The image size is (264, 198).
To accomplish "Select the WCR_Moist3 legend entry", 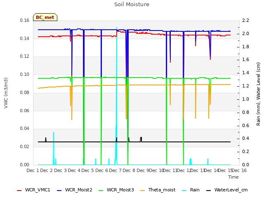I will pos(116,190).
